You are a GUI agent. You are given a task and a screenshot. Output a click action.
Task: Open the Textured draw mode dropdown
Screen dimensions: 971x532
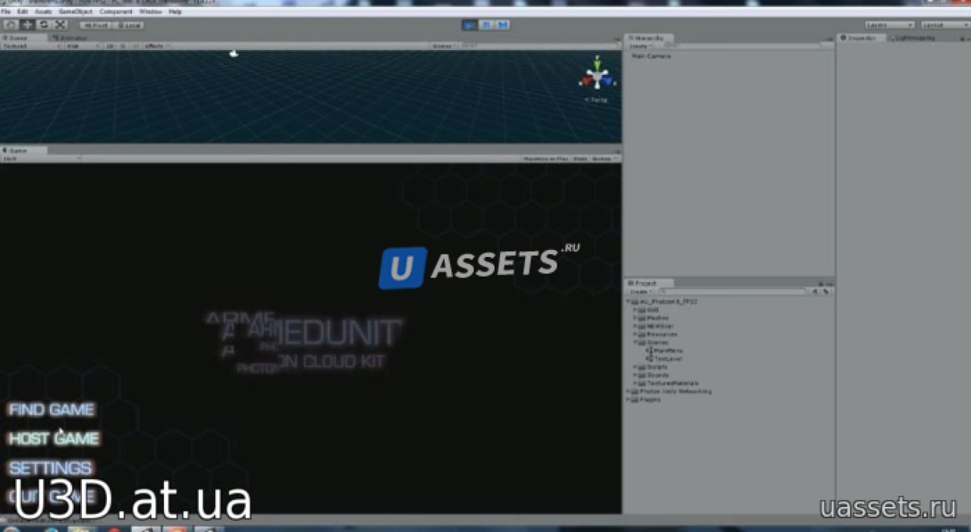click(30, 46)
